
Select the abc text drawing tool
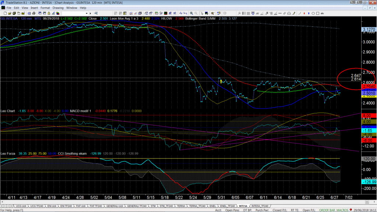click(322, 13)
